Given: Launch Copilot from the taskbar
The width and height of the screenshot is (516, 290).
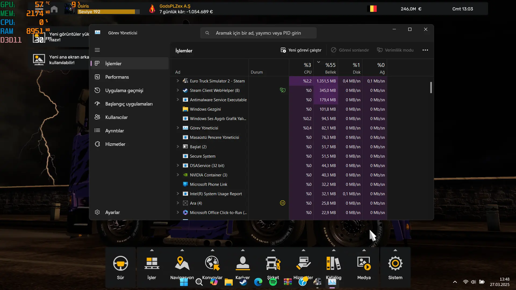Looking at the screenshot, I should click(x=214, y=282).
